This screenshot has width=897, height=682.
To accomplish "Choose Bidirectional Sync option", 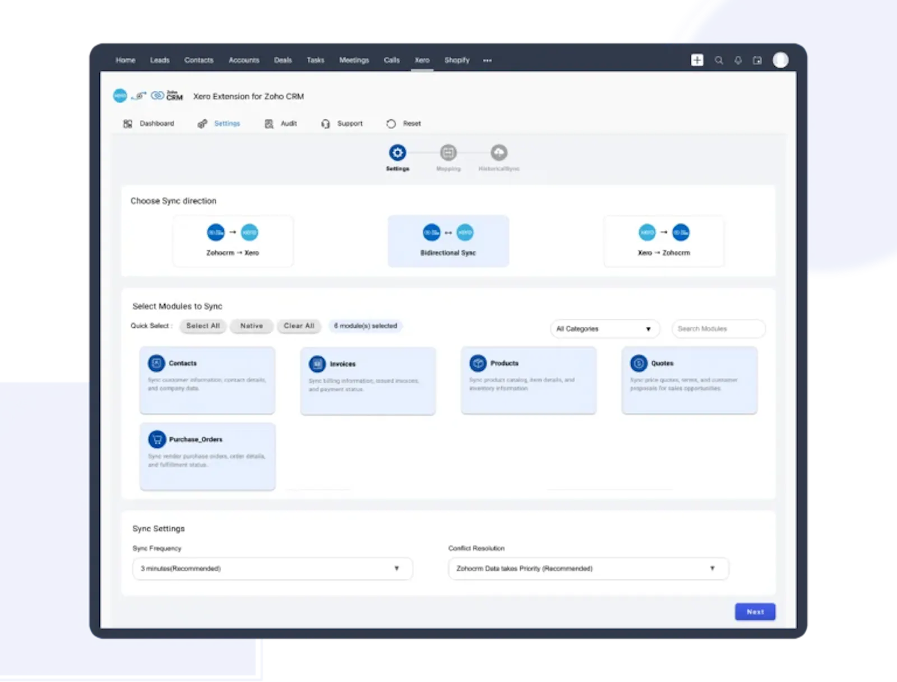I will click(x=449, y=241).
